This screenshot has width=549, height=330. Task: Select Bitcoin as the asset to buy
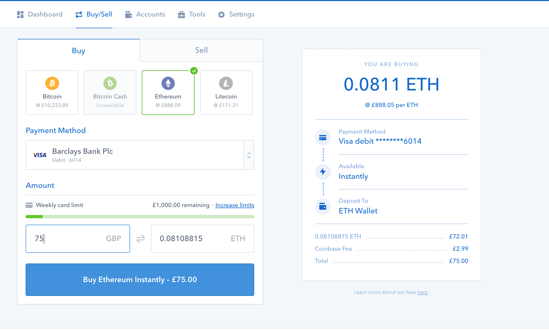52,92
